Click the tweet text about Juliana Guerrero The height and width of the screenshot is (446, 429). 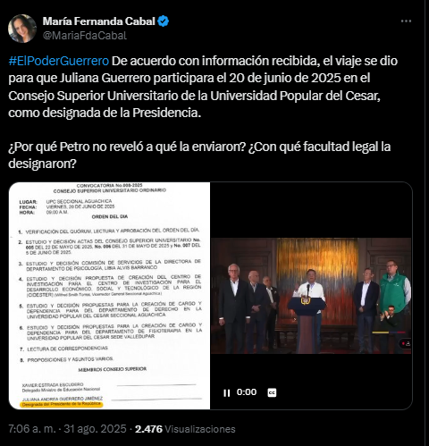[x=203, y=87]
